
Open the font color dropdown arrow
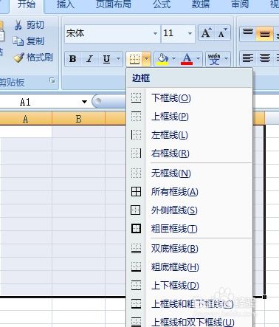point(198,59)
